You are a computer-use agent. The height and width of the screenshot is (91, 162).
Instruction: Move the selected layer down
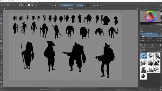pos(147,45)
